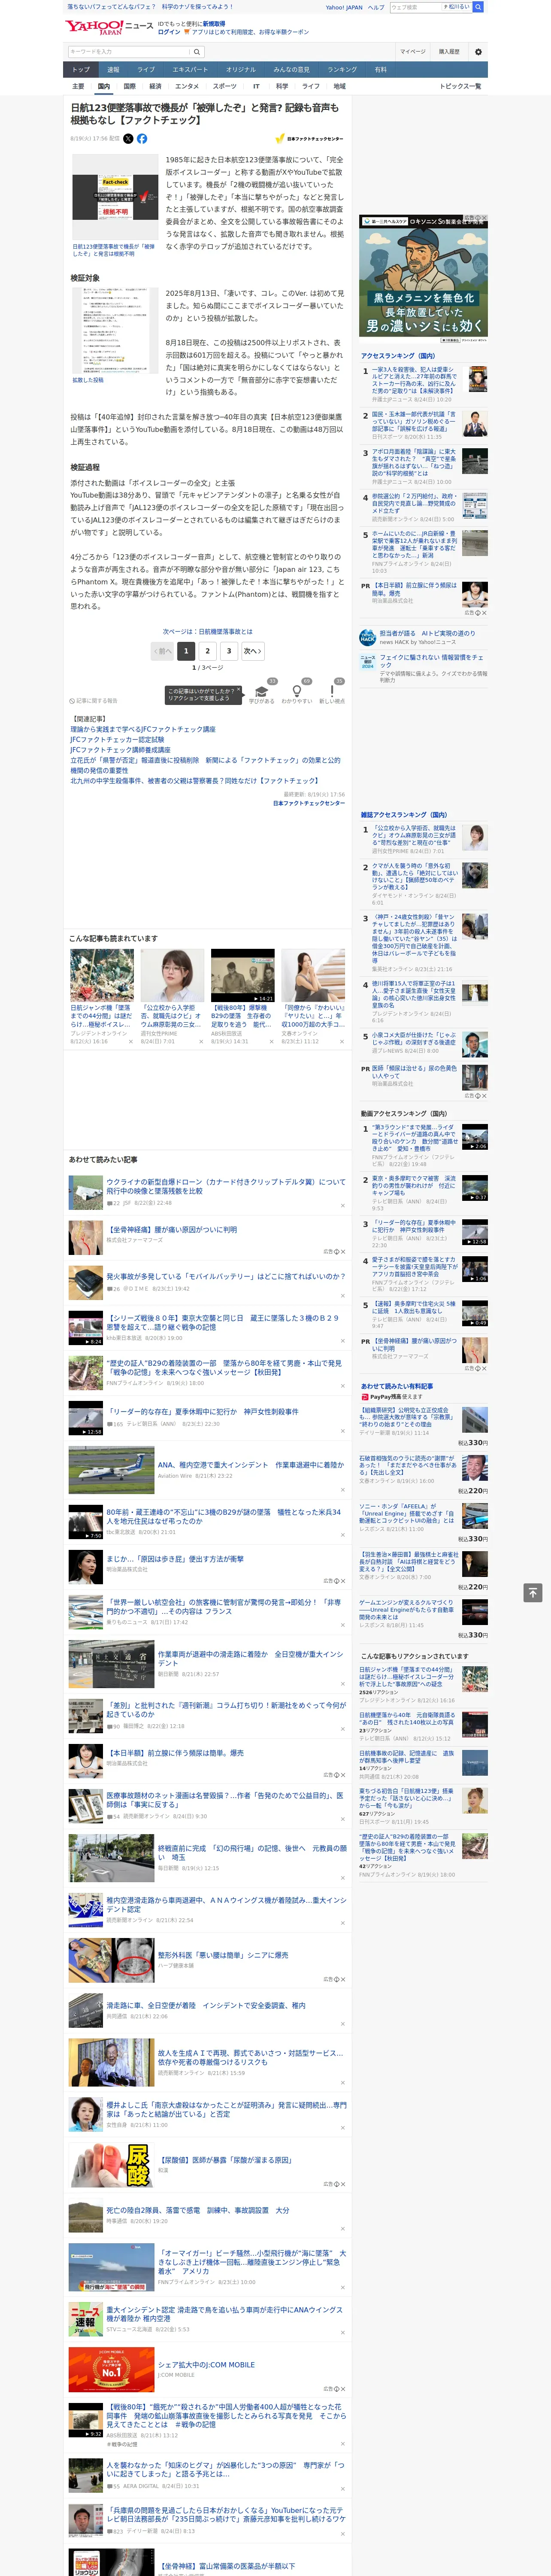The image size is (551, 2576).
Task: Open settings via the gear icon
Action: click(478, 52)
